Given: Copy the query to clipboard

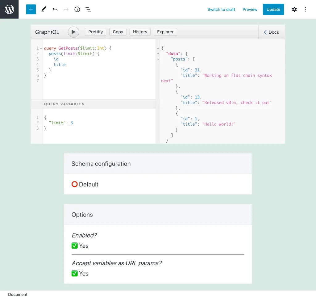Looking at the screenshot, I should 118,32.
